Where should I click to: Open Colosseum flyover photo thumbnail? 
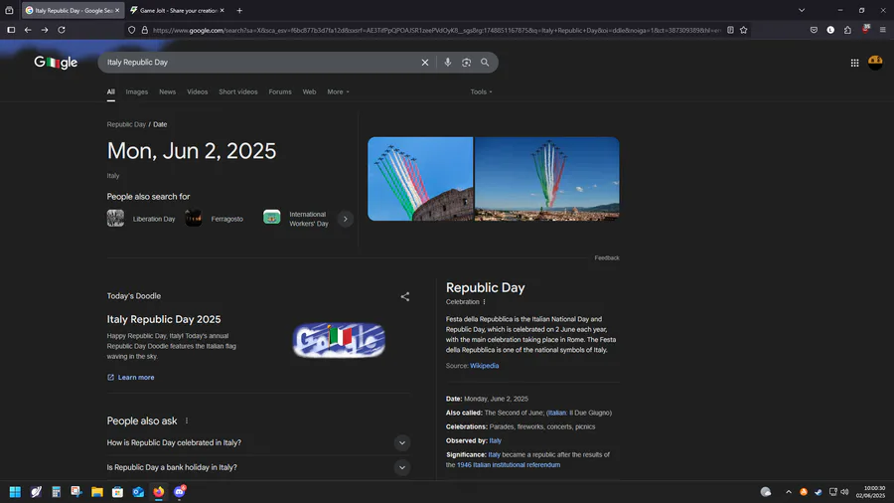point(420,179)
